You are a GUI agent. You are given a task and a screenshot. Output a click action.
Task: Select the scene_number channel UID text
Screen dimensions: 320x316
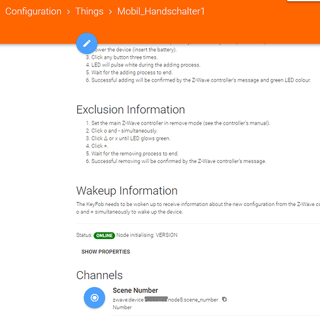click(x=165, y=300)
